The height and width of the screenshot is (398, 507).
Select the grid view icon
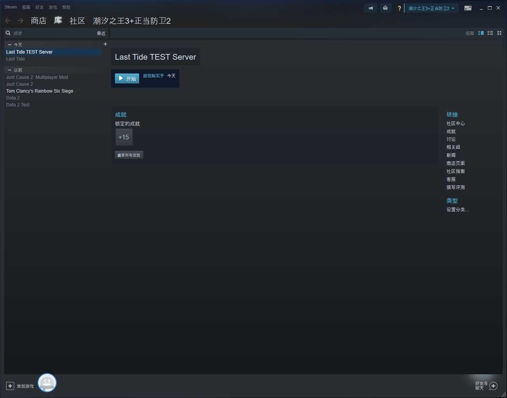[499, 33]
